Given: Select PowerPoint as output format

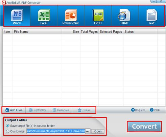Looking at the screenshot, I should (x=71, y=16).
